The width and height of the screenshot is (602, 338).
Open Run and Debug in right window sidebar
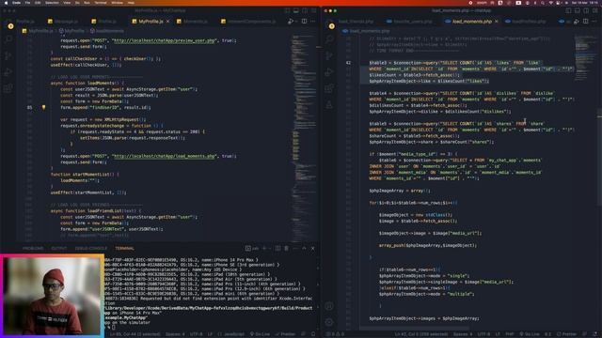pyautogui.click(x=329, y=72)
